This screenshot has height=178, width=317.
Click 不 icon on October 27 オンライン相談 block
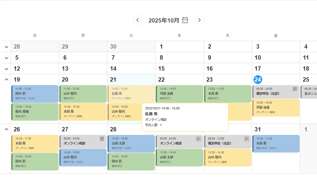pos(102,139)
